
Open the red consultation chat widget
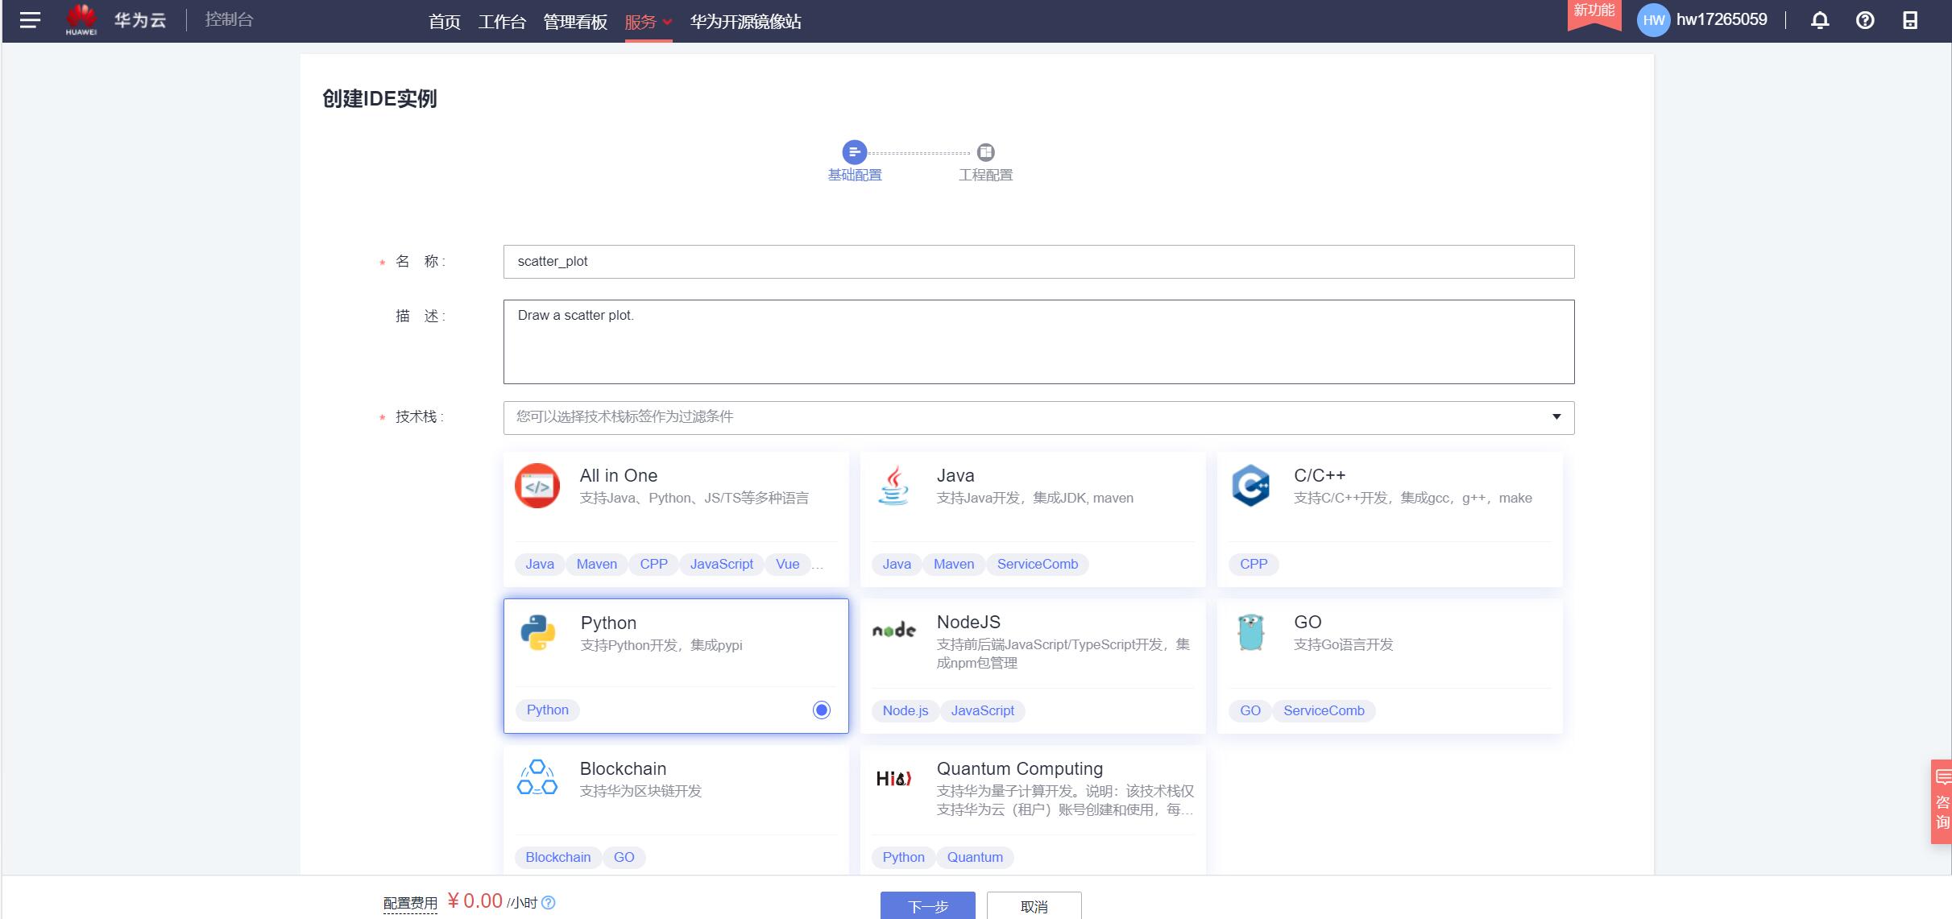point(1942,801)
